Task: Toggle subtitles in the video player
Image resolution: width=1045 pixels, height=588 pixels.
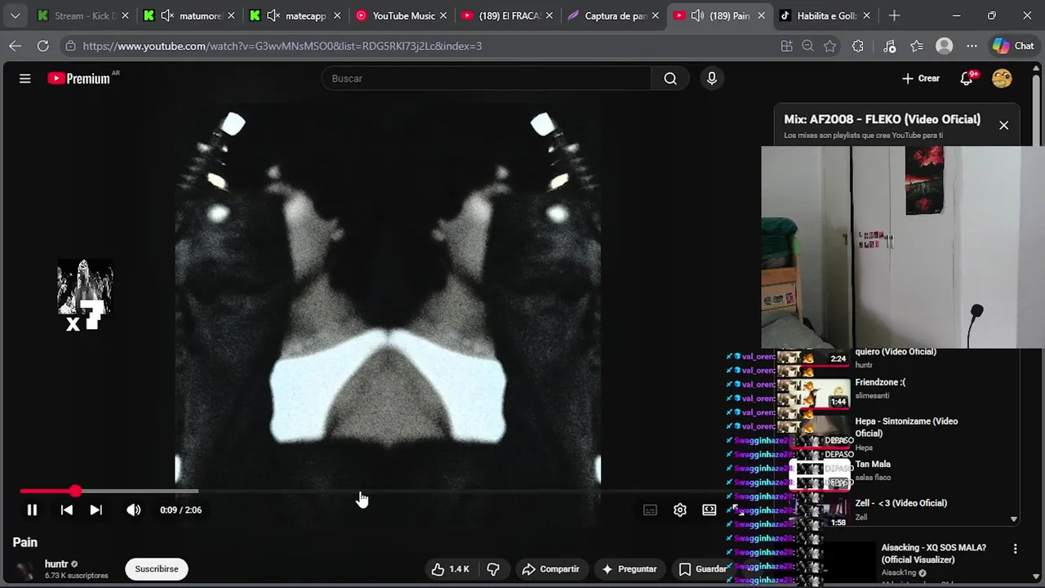Action: tap(650, 510)
